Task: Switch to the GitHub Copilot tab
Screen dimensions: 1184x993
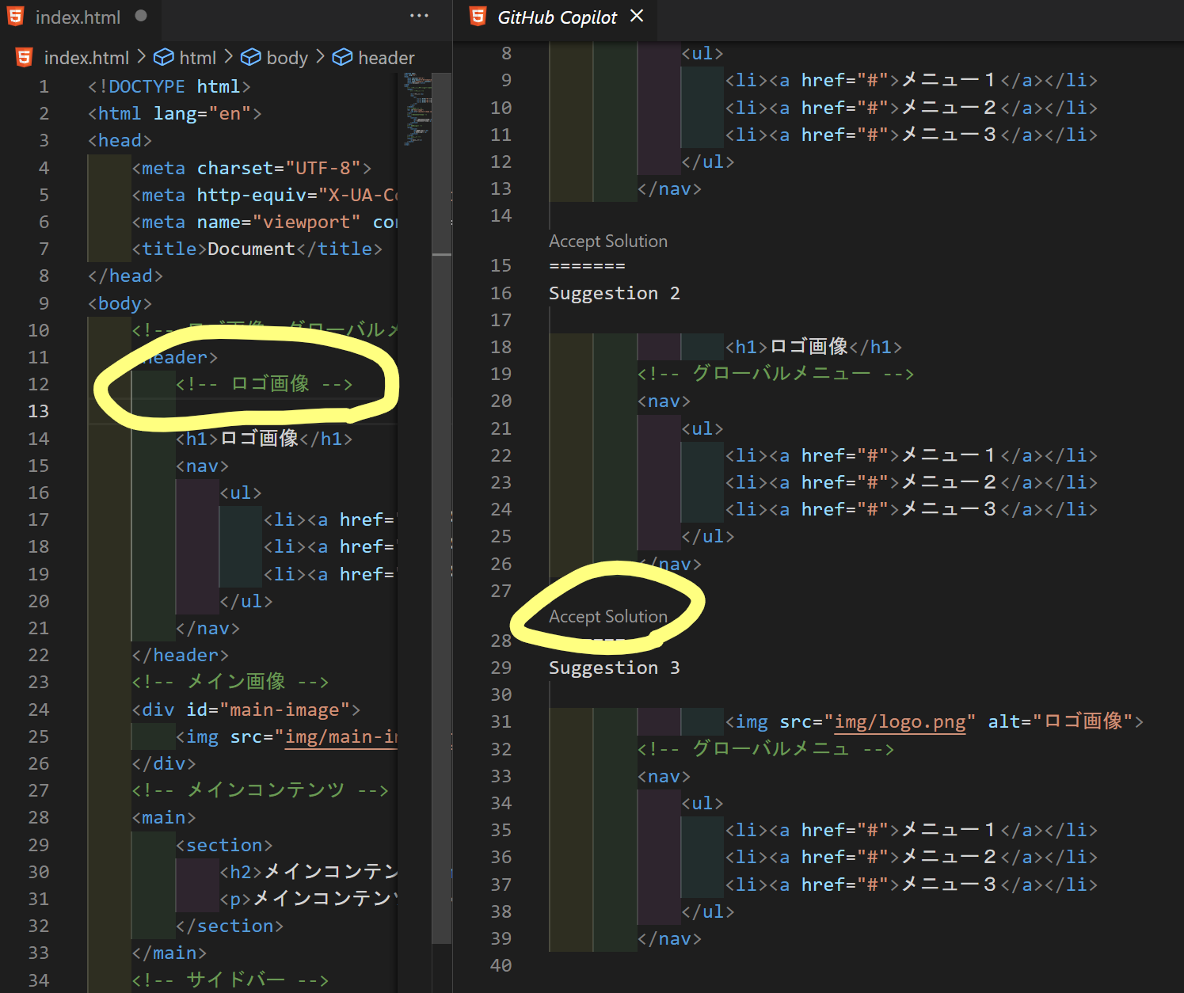Action: tap(557, 15)
